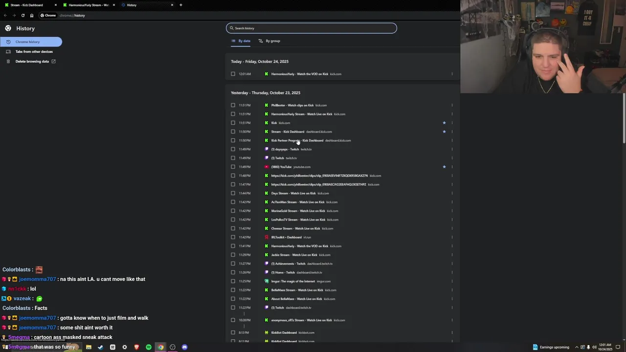The height and width of the screenshot is (352, 626).
Task: Open the Cheesur Stream history entry
Action: [295, 228]
